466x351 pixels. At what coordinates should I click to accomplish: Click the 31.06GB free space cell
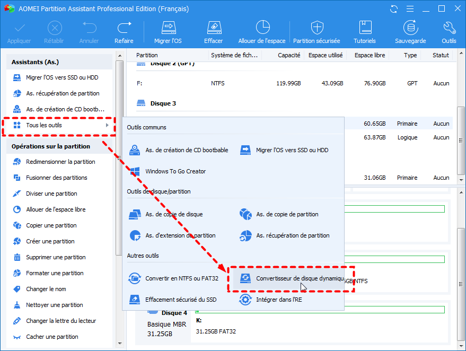pos(375,178)
